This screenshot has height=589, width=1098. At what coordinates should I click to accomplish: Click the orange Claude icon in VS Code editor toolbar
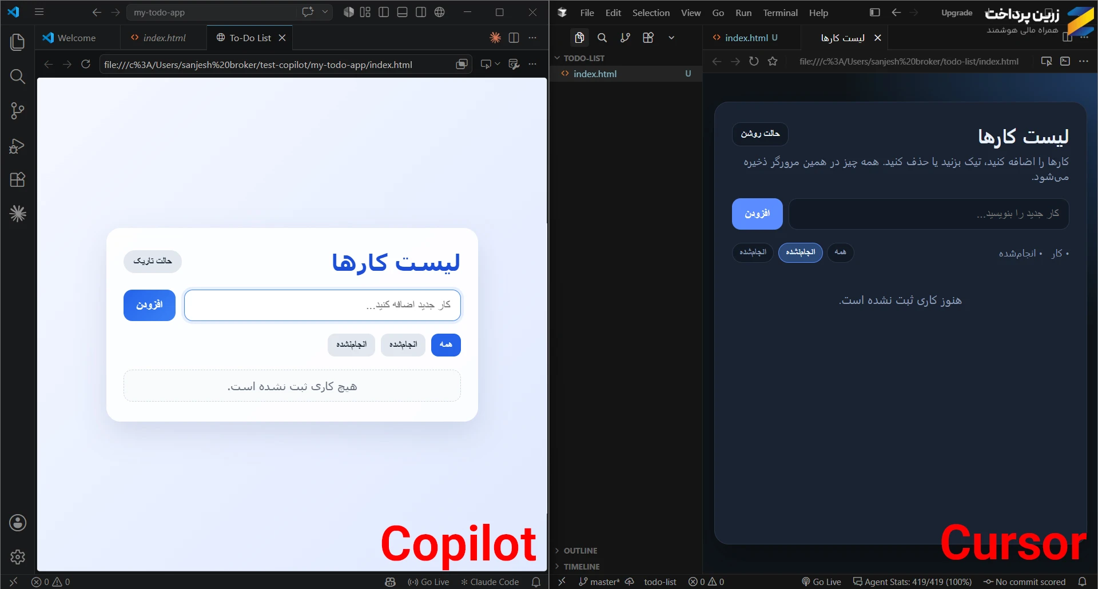(495, 38)
